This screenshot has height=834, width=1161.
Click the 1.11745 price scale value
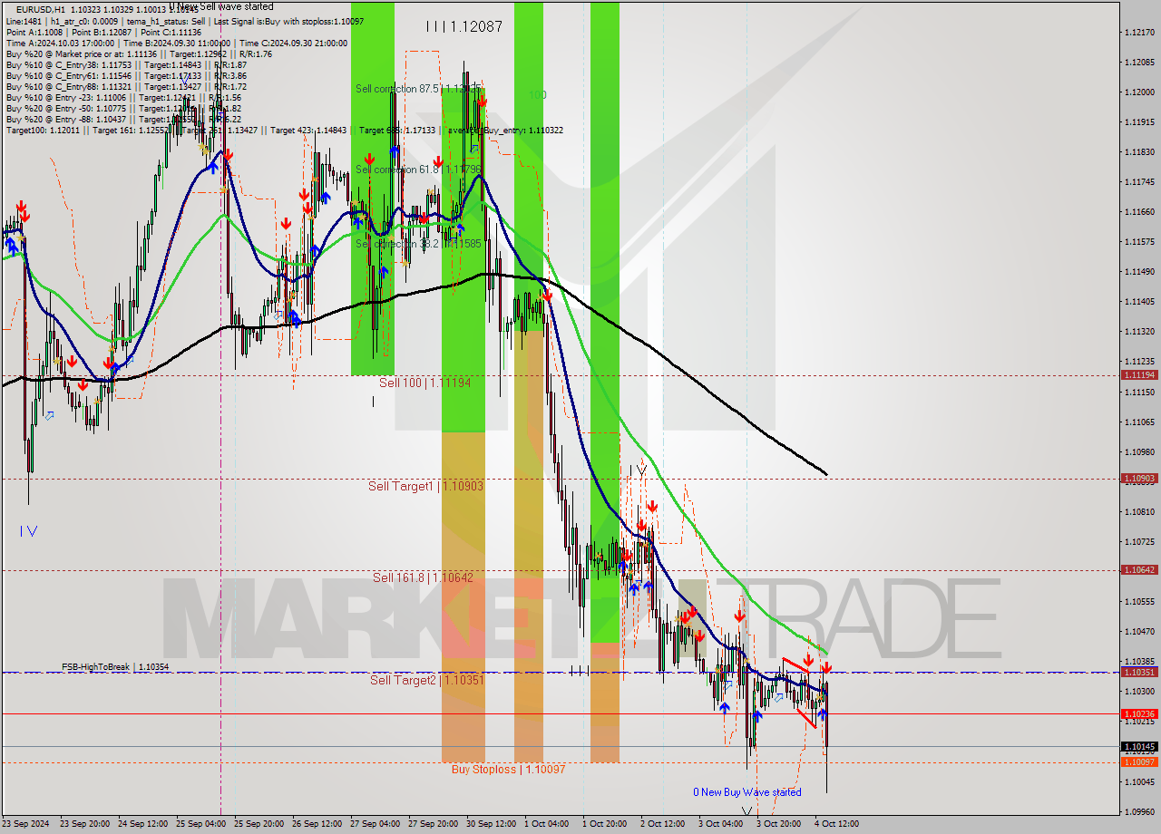pos(1139,182)
